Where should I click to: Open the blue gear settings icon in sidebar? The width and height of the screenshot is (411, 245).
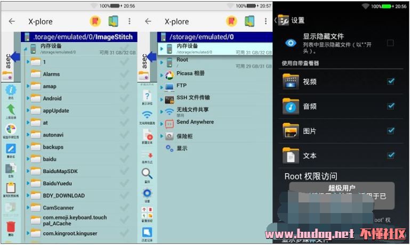tap(147, 195)
